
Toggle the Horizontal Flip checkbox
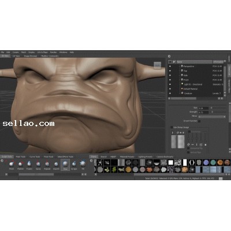click(188, 148)
